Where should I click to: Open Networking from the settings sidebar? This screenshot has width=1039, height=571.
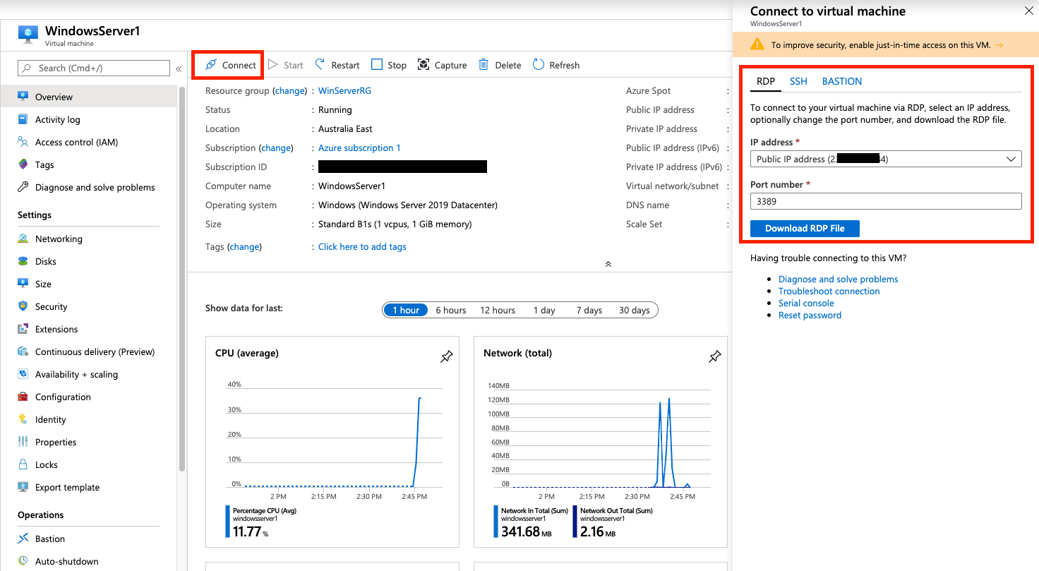click(x=59, y=239)
